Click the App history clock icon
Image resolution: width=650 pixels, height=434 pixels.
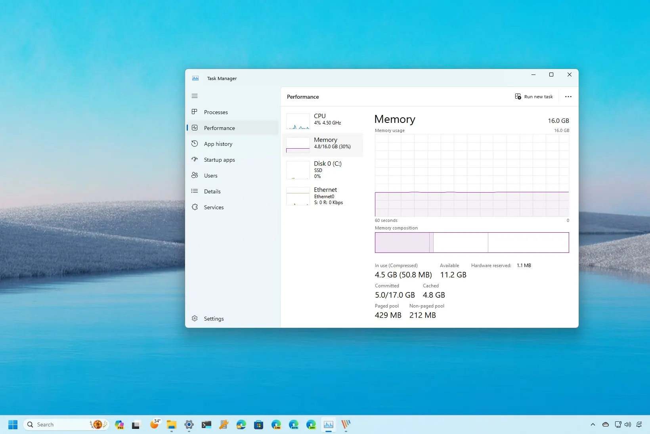[x=195, y=143]
